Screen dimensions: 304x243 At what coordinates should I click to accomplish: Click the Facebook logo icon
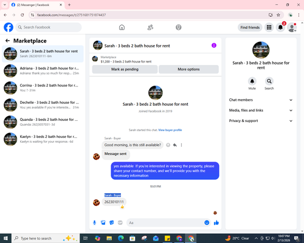(9, 27)
